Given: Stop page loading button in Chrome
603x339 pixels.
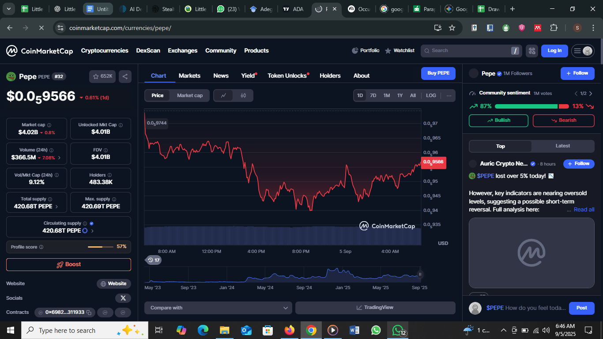Looking at the screenshot, I should coord(41,28).
